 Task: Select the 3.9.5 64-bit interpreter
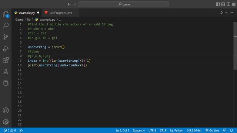[194, 130]
